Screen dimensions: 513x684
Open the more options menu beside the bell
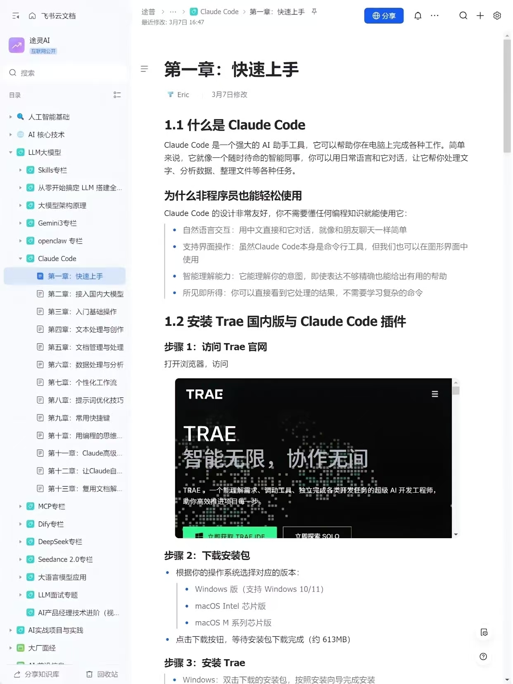(435, 16)
